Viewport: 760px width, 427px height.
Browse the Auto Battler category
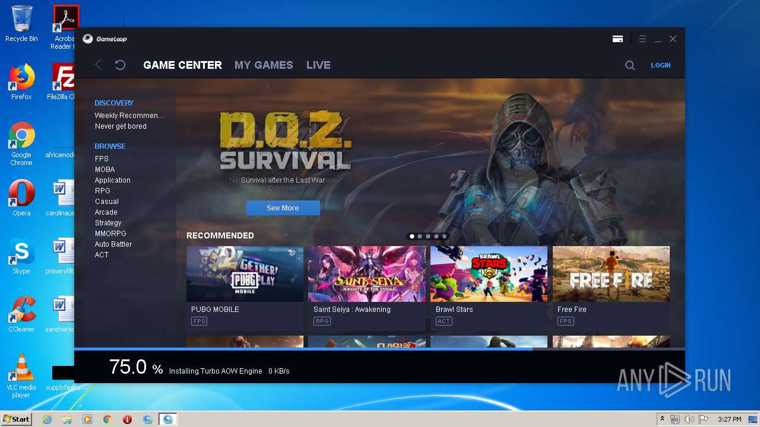(x=113, y=244)
